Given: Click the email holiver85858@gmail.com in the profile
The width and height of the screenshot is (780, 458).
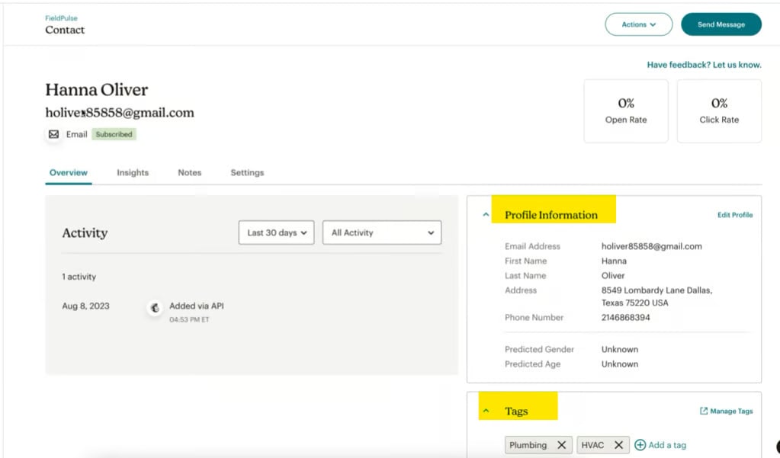Looking at the screenshot, I should pyautogui.click(x=652, y=246).
